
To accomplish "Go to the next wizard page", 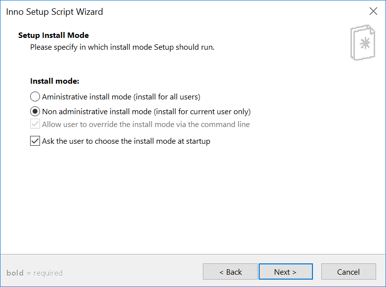I will coord(286,272).
